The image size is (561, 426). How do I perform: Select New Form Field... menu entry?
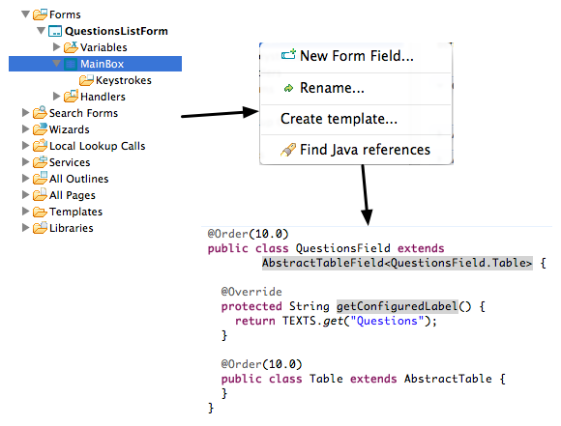[356, 56]
